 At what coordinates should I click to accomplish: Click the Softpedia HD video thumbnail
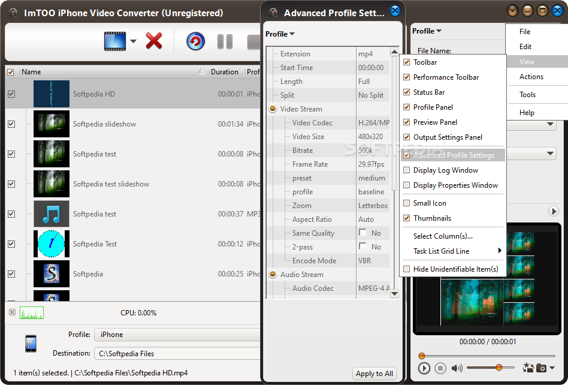pyautogui.click(x=52, y=94)
